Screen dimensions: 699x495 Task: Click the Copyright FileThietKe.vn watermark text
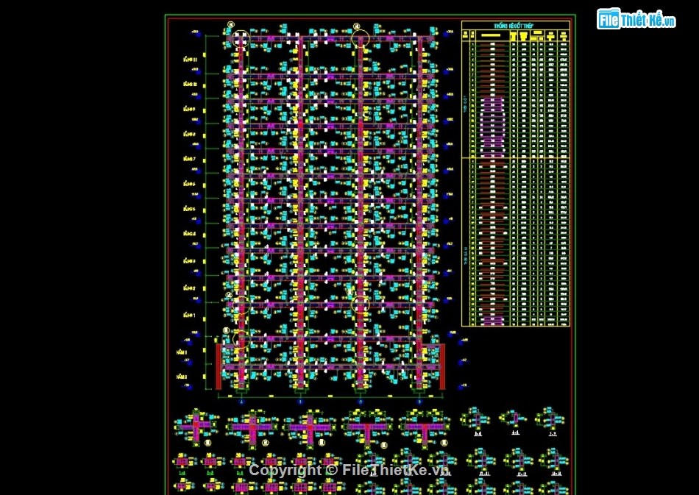pos(349,470)
